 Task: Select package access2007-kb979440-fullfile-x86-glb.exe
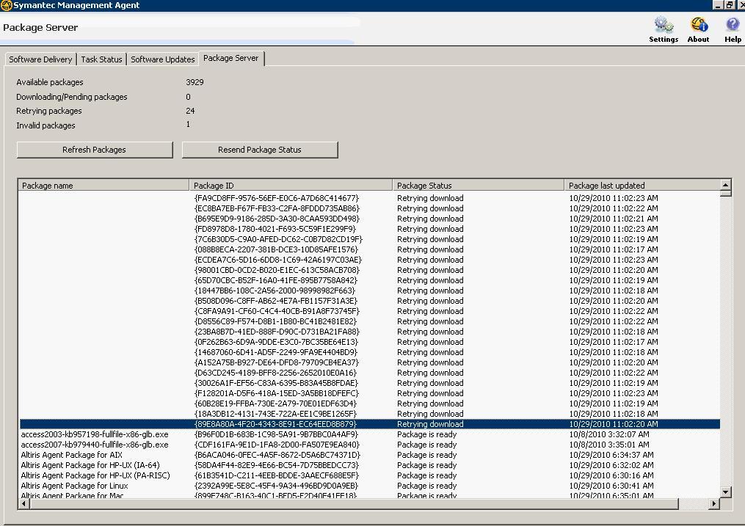point(369,445)
